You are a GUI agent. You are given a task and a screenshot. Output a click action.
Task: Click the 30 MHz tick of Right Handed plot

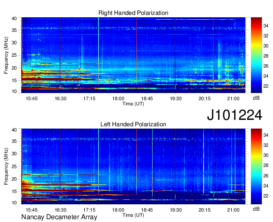(x=14, y=43)
